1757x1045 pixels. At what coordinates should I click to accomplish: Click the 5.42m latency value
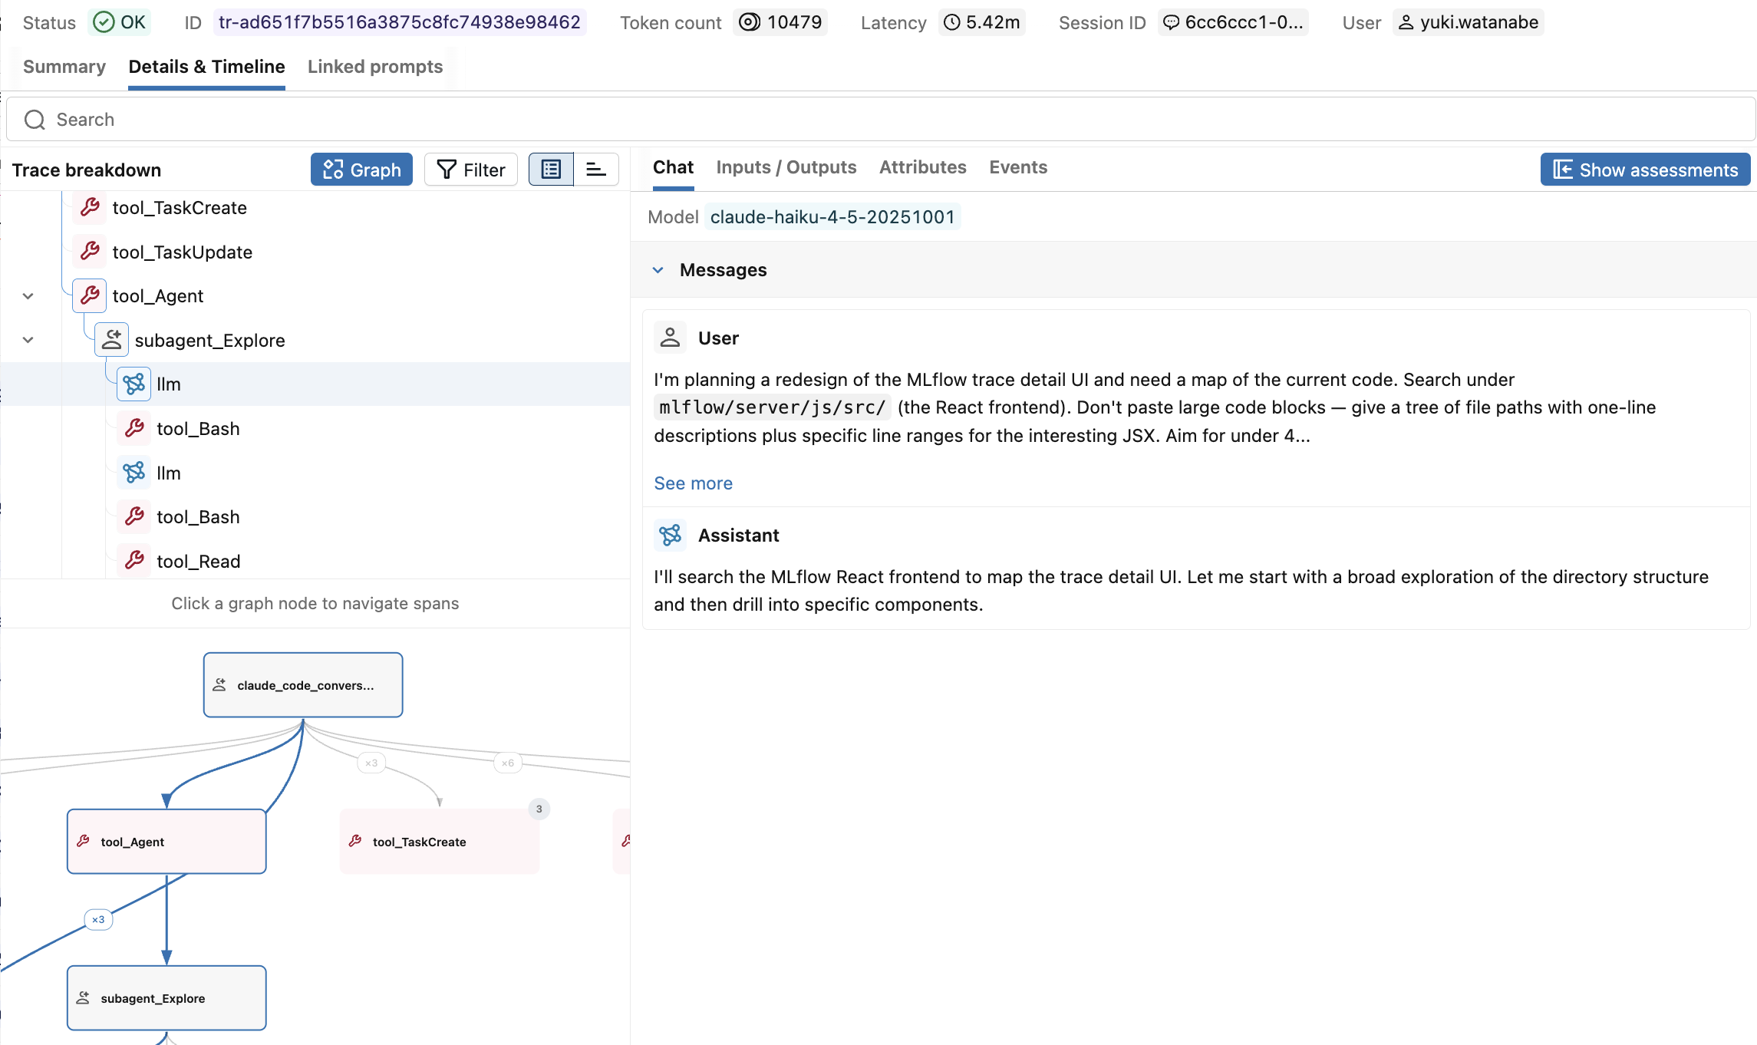coord(994,22)
